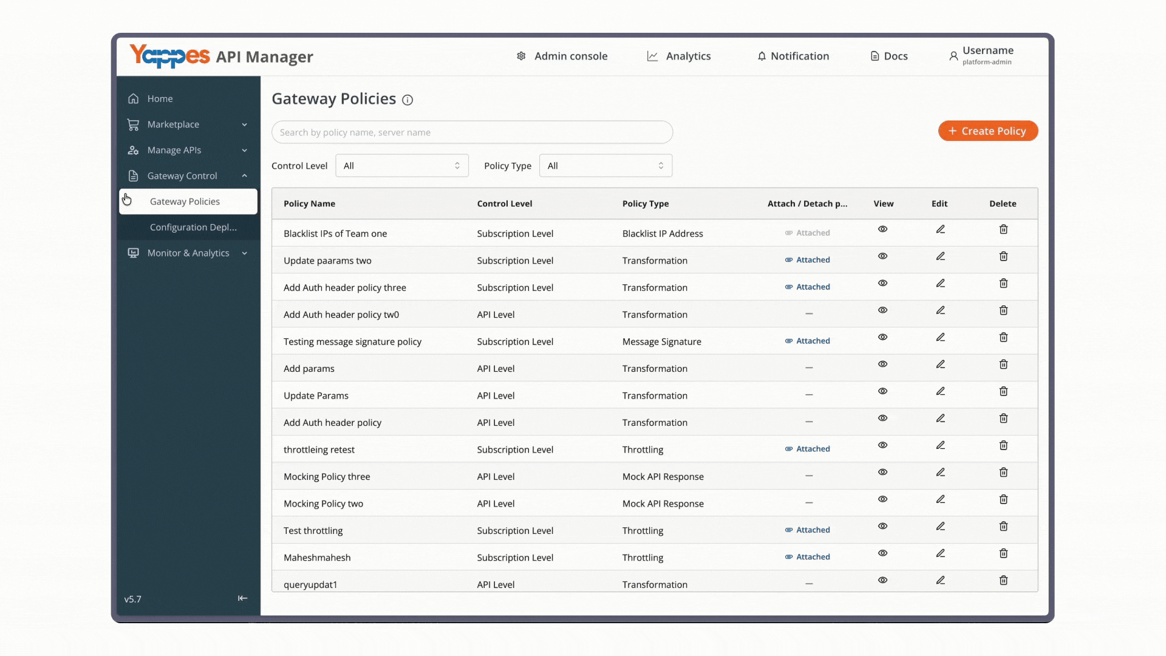
Task: Expand the Monitor & Analytics sidebar menu
Action: 188,253
